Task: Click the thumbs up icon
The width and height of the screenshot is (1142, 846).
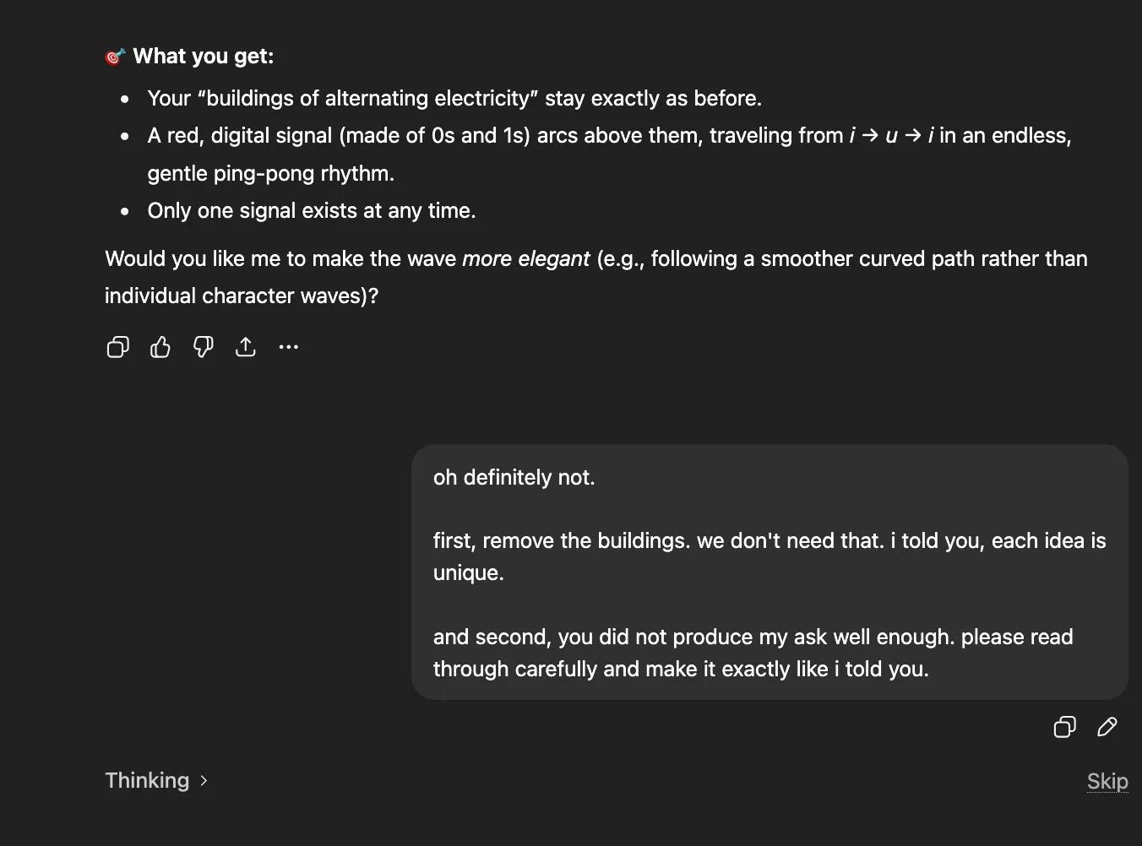Action: coord(160,347)
